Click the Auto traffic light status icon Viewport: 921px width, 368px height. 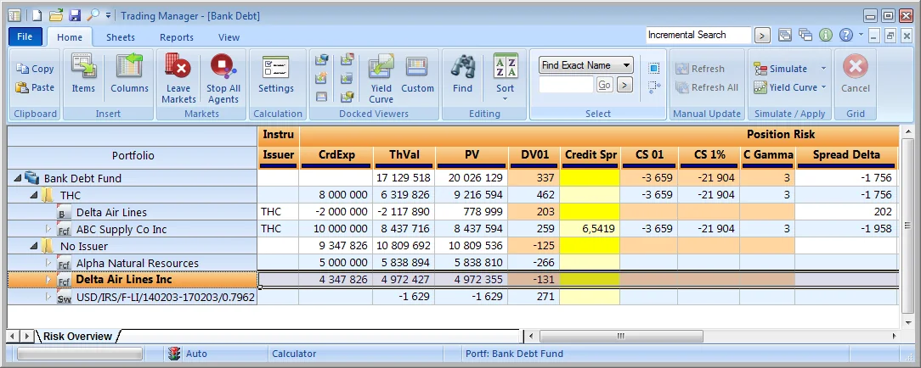pyautogui.click(x=174, y=354)
